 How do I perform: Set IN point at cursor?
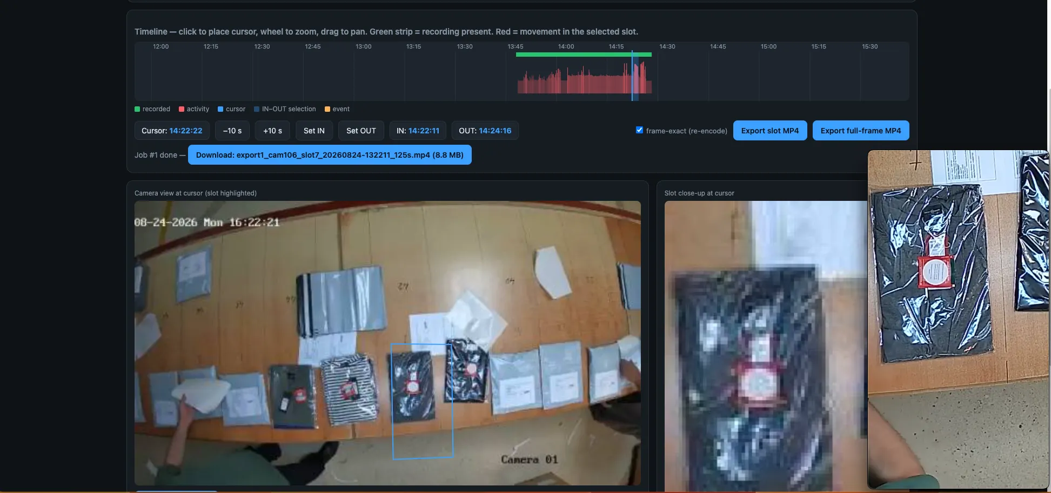[314, 131]
